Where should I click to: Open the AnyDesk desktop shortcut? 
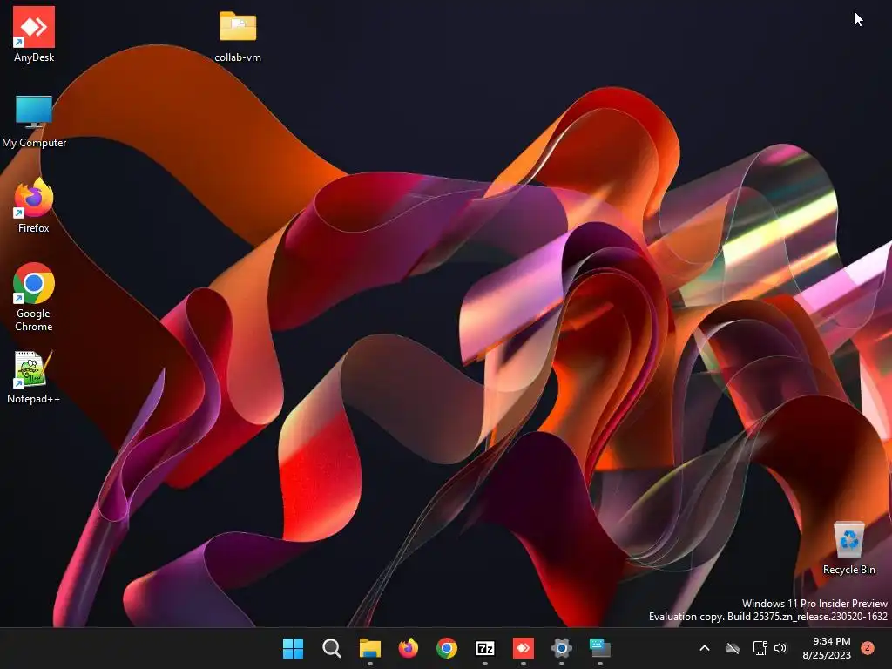pyautogui.click(x=34, y=34)
